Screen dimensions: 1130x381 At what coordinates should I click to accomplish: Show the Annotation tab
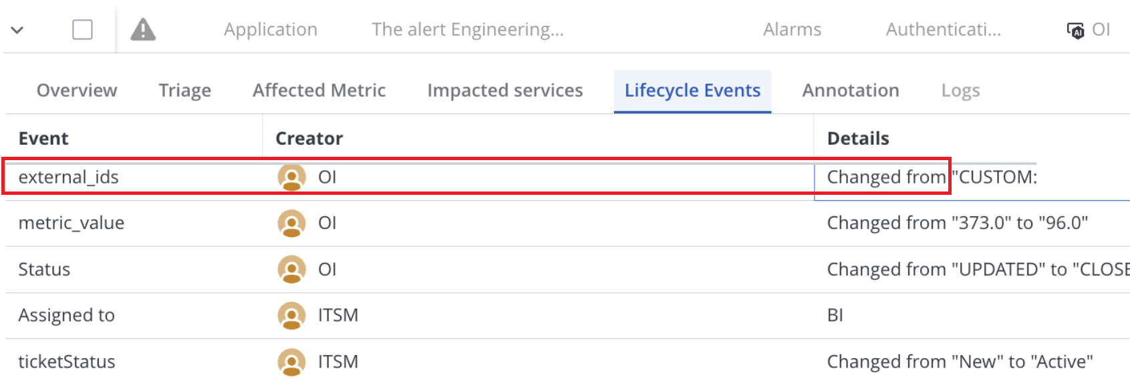(850, 91)
